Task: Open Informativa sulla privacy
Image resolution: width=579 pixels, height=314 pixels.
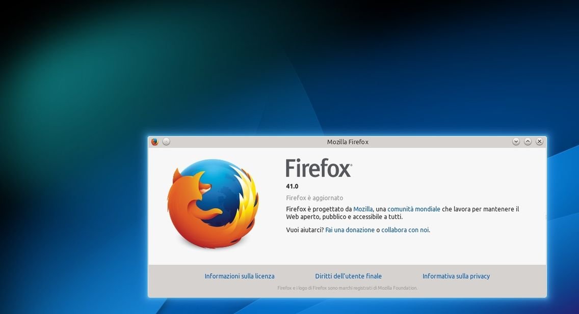Action: (456, 276)
